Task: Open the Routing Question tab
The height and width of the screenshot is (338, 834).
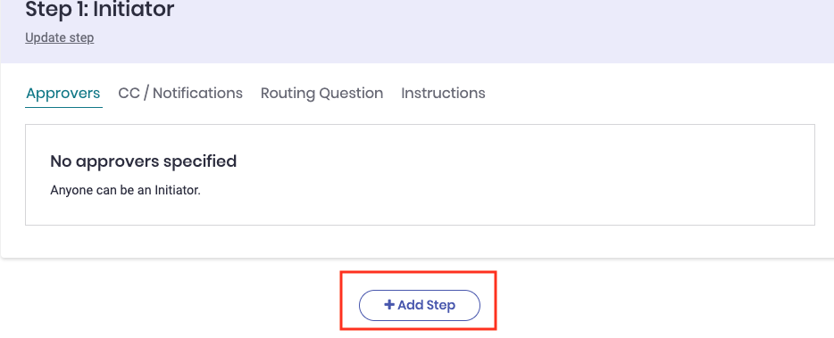Action: click(321, 93)
